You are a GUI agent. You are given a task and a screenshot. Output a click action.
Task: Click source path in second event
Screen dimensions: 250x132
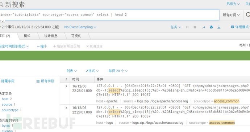(158, 123)
